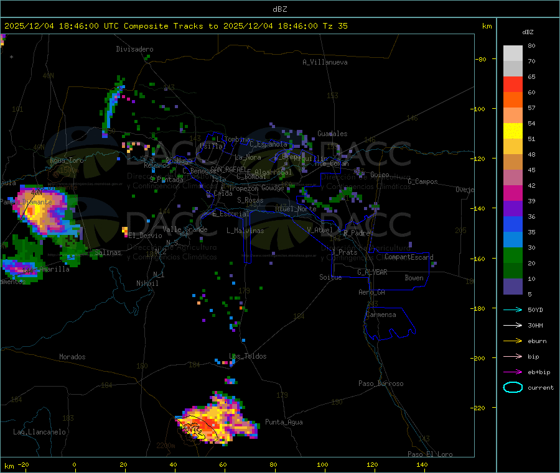Image resolution: width=560 pixels, height=473 pixels.
Task: Click the dBZ title at top
Action: pos(279,9)
